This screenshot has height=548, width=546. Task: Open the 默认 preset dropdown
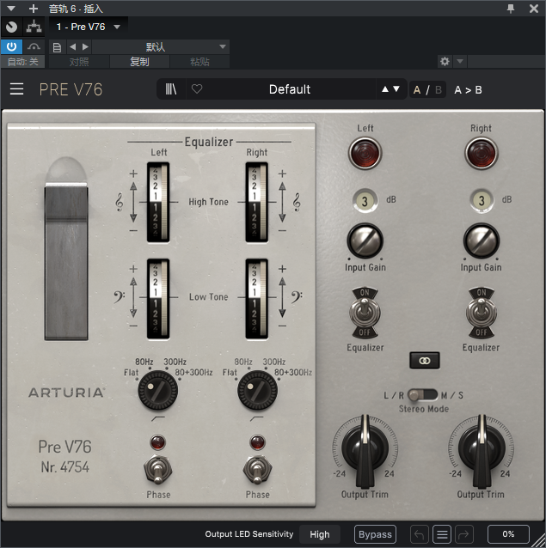tap(161, 46)
